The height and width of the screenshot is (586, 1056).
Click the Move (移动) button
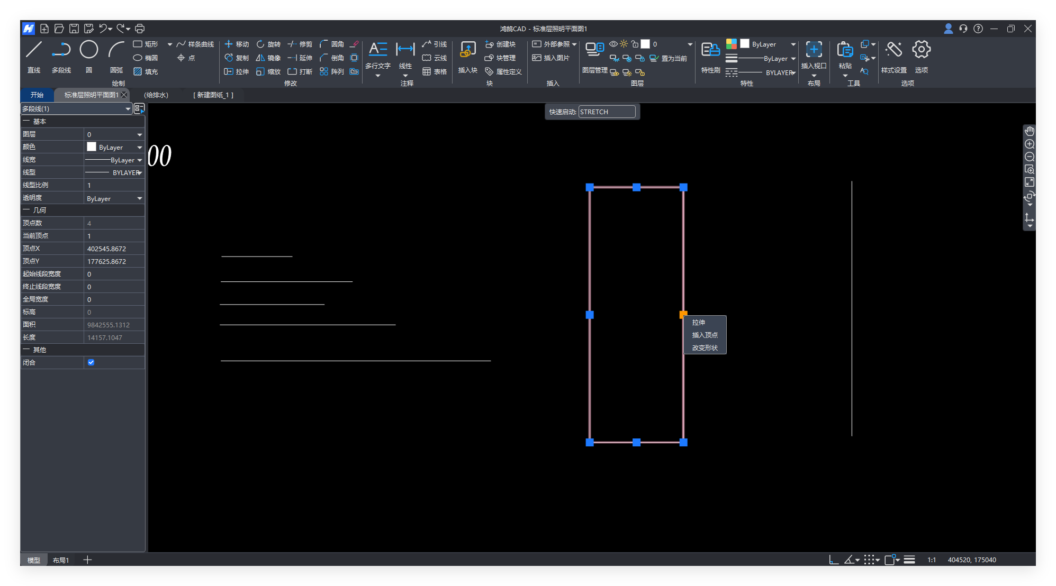[x=237, y=44]
